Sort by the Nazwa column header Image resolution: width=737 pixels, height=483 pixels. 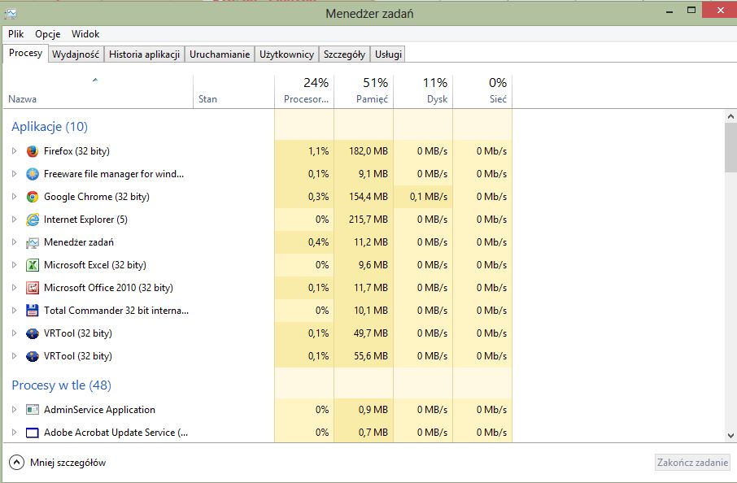click(x=98, y=92)
